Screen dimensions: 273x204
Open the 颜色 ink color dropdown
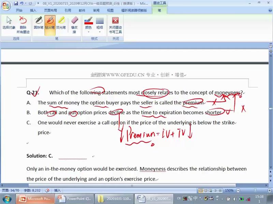pyautogui.click(x=88, y=25)
